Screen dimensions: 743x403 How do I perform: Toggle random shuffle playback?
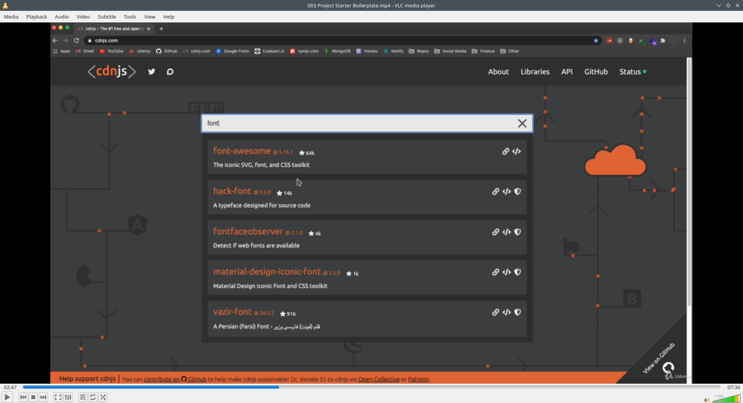coord(103,397)
